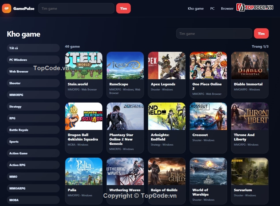Open the Palia game thumbnail
The image size is (280, 206).
(x=84, y=171)
